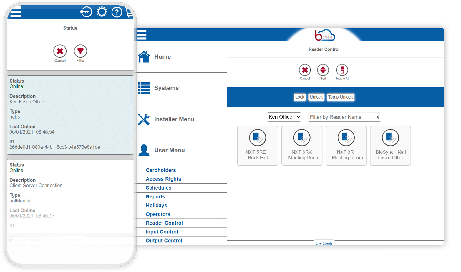Open the Live Events tab at bottom

point(324,243)
